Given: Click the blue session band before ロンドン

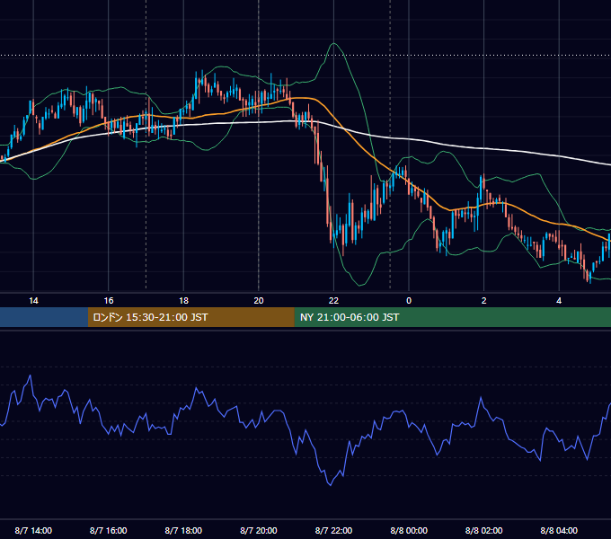Looking at the screenshot, I should pyautogui.click(x=44, y=317).
